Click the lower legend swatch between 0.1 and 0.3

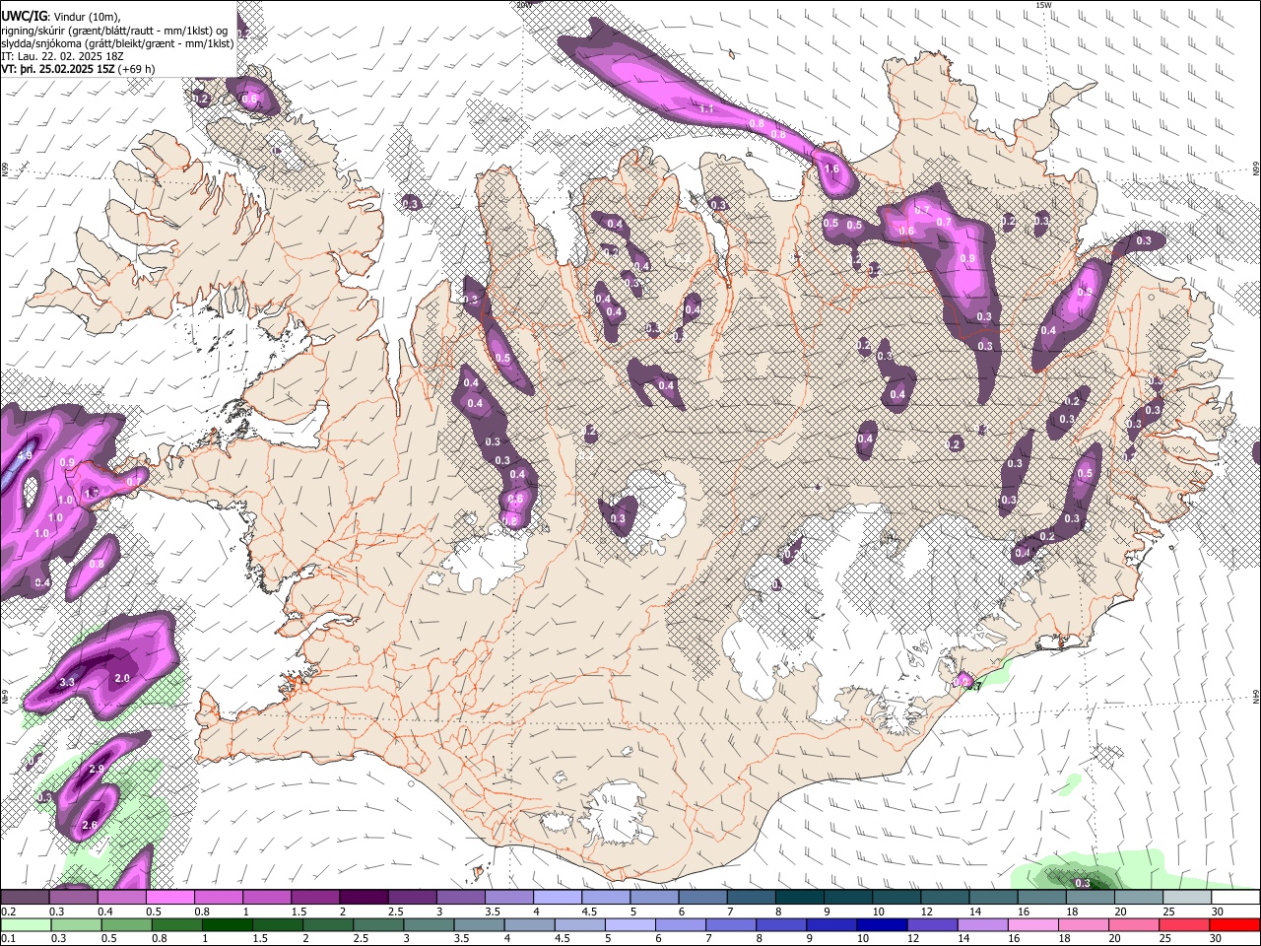(x=25, y=924)
